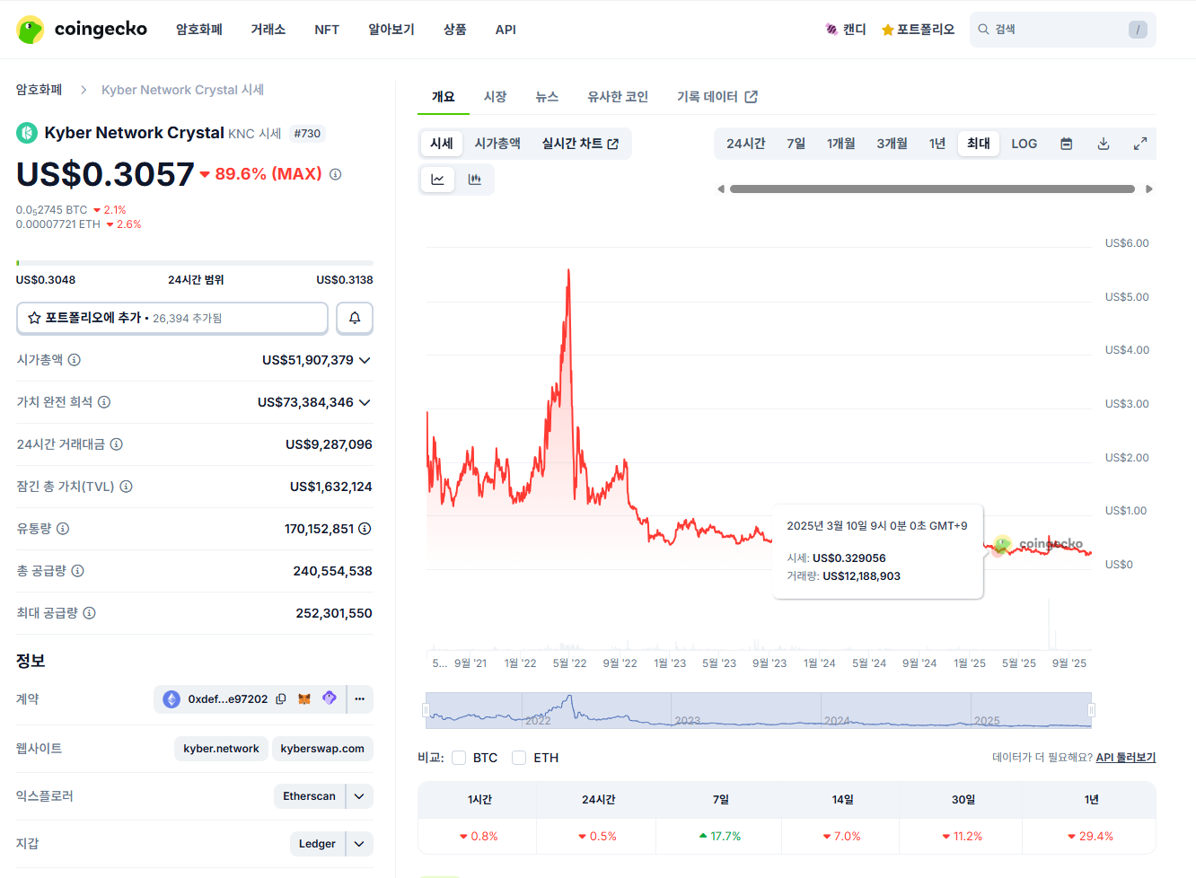
Task: Enable ETH comparison checkbox
Action: point(519,758)
